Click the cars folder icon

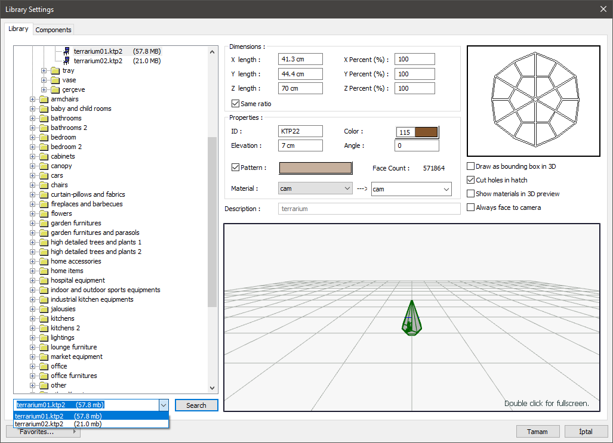44,175
